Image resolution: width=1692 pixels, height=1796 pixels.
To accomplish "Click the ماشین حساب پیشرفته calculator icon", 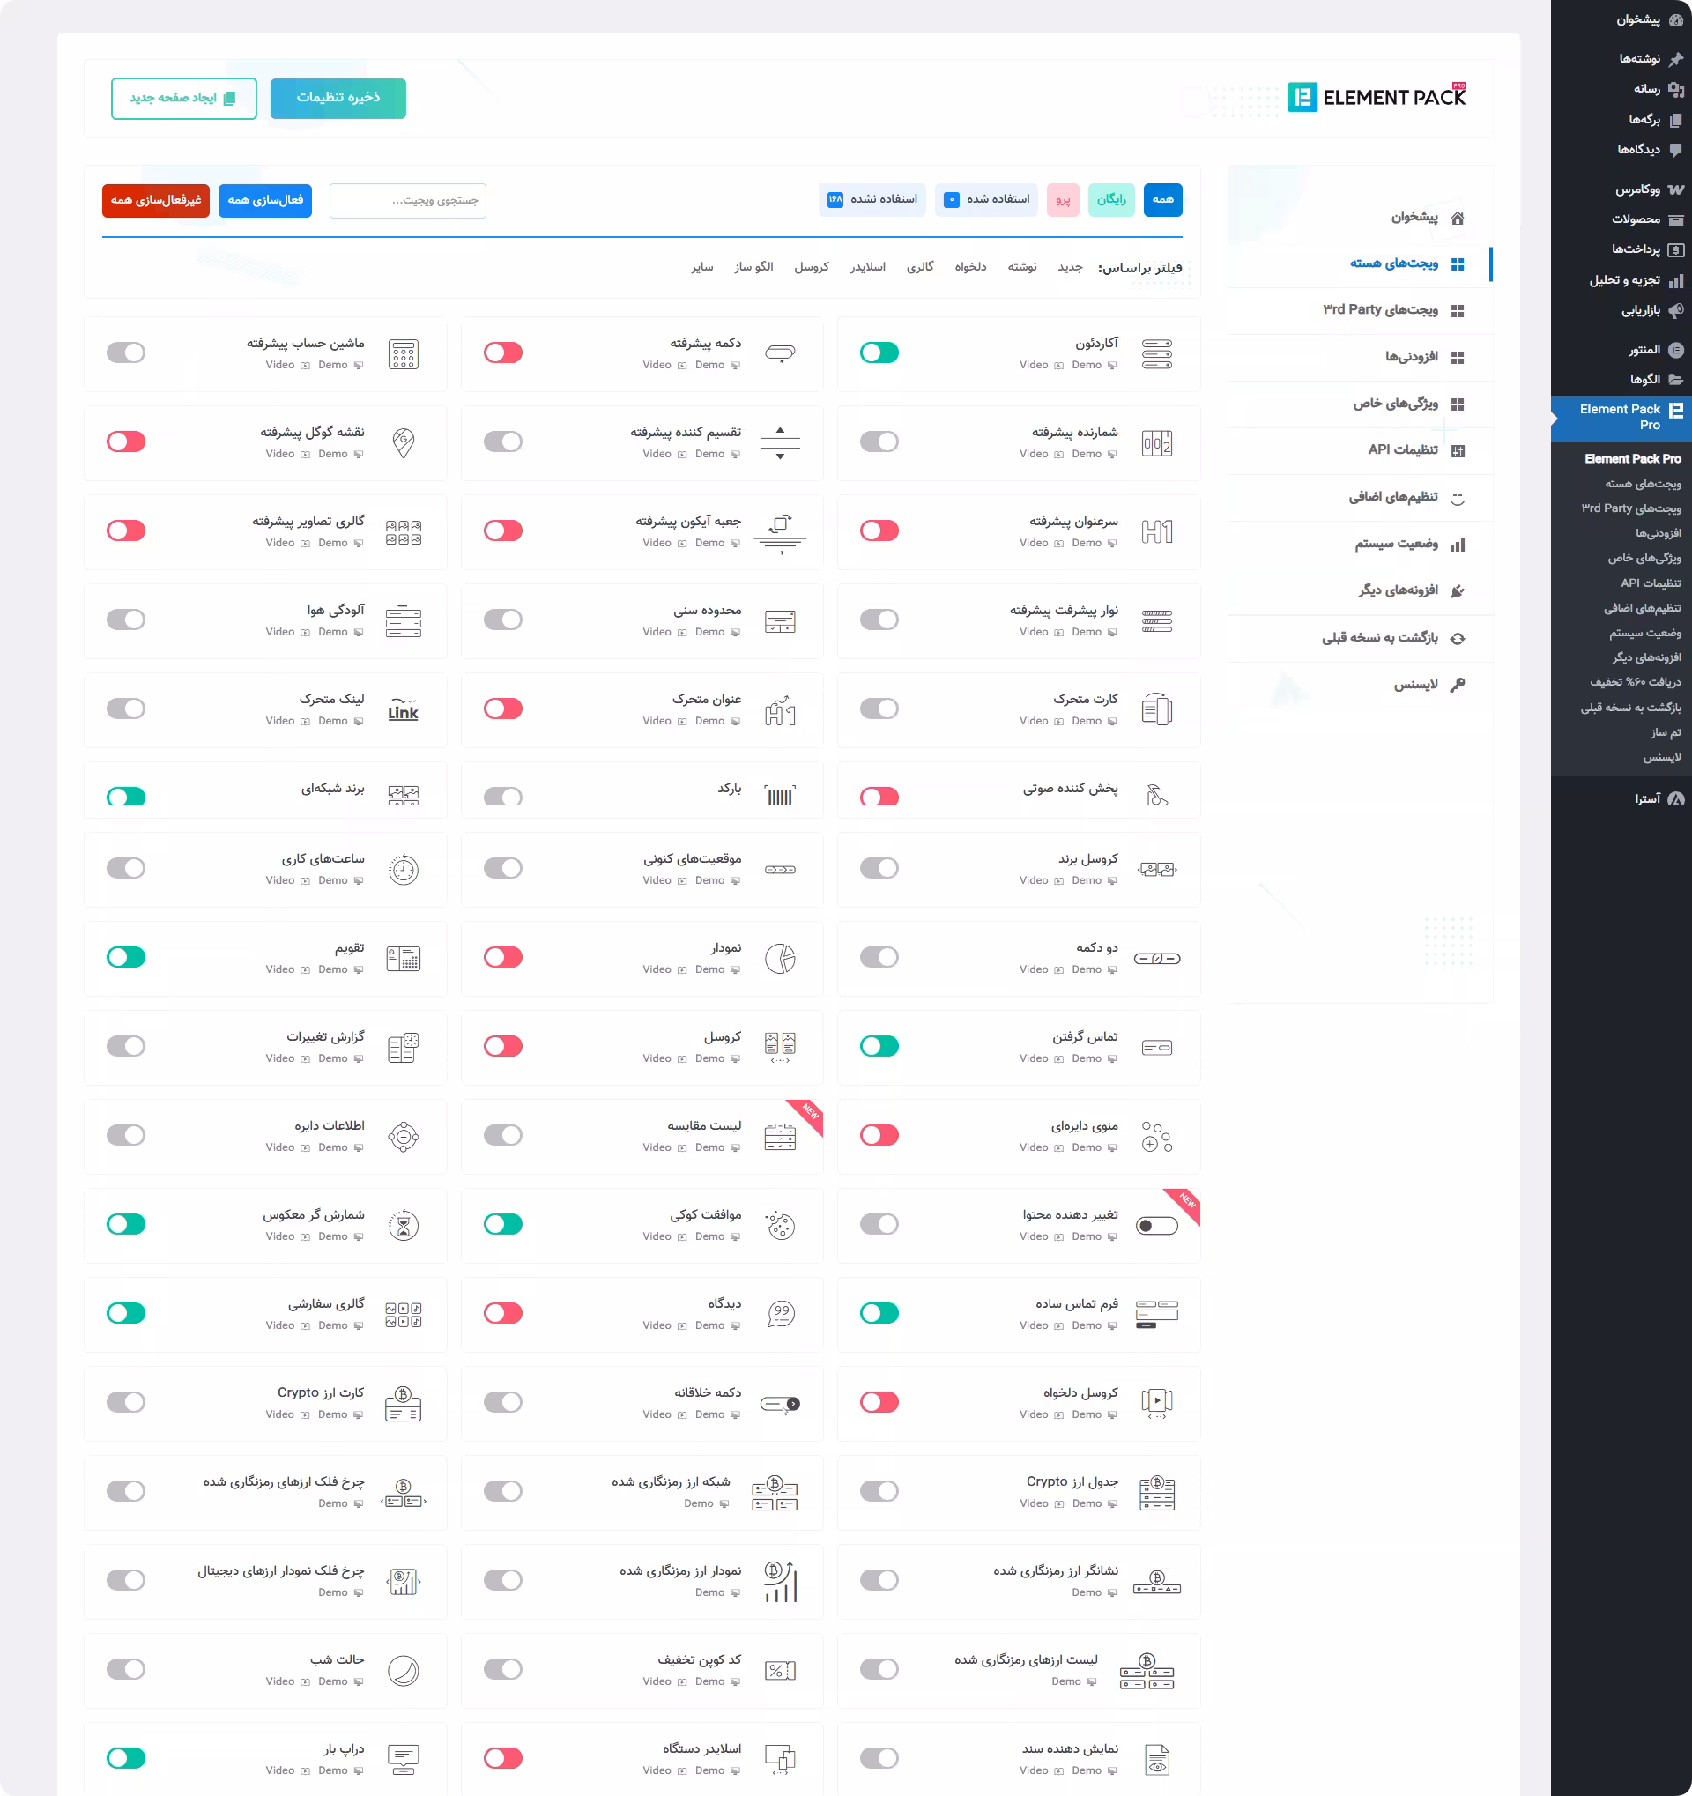I will coord(403,354).
